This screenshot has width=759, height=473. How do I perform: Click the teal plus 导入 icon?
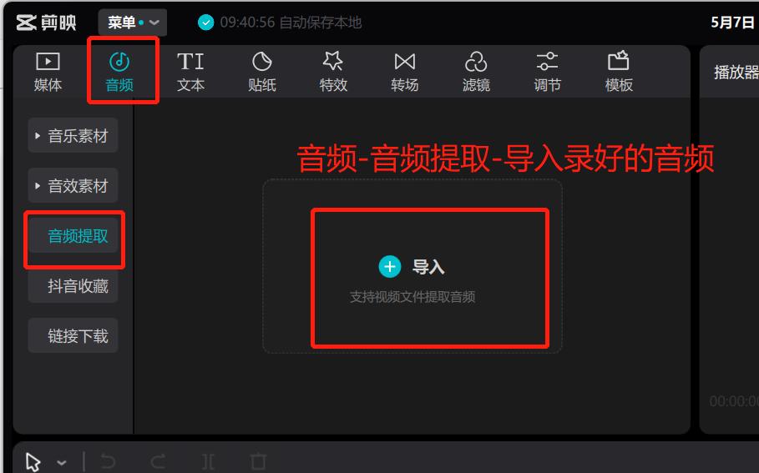pos(390,266)
